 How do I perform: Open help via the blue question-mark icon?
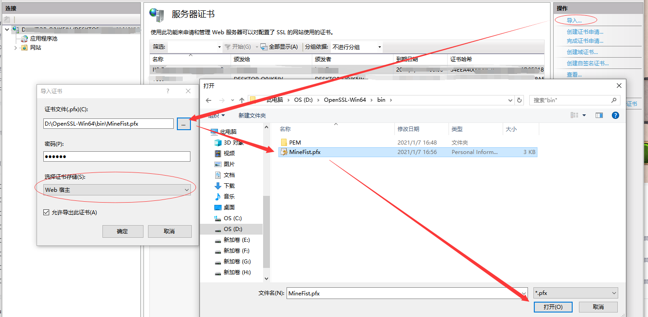[x=615, y=115]
